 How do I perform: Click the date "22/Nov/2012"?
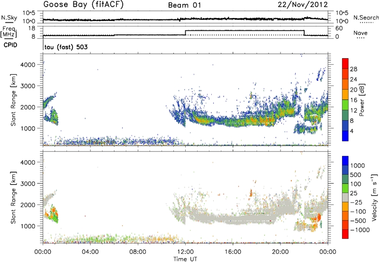coord(303,5)
